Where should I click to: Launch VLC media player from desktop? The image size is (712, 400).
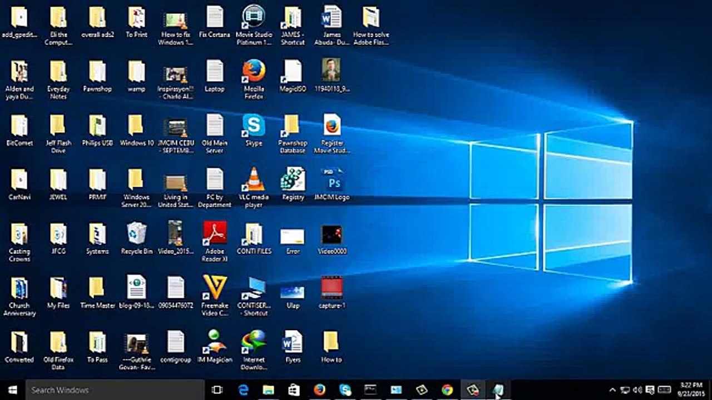point(254,187)
